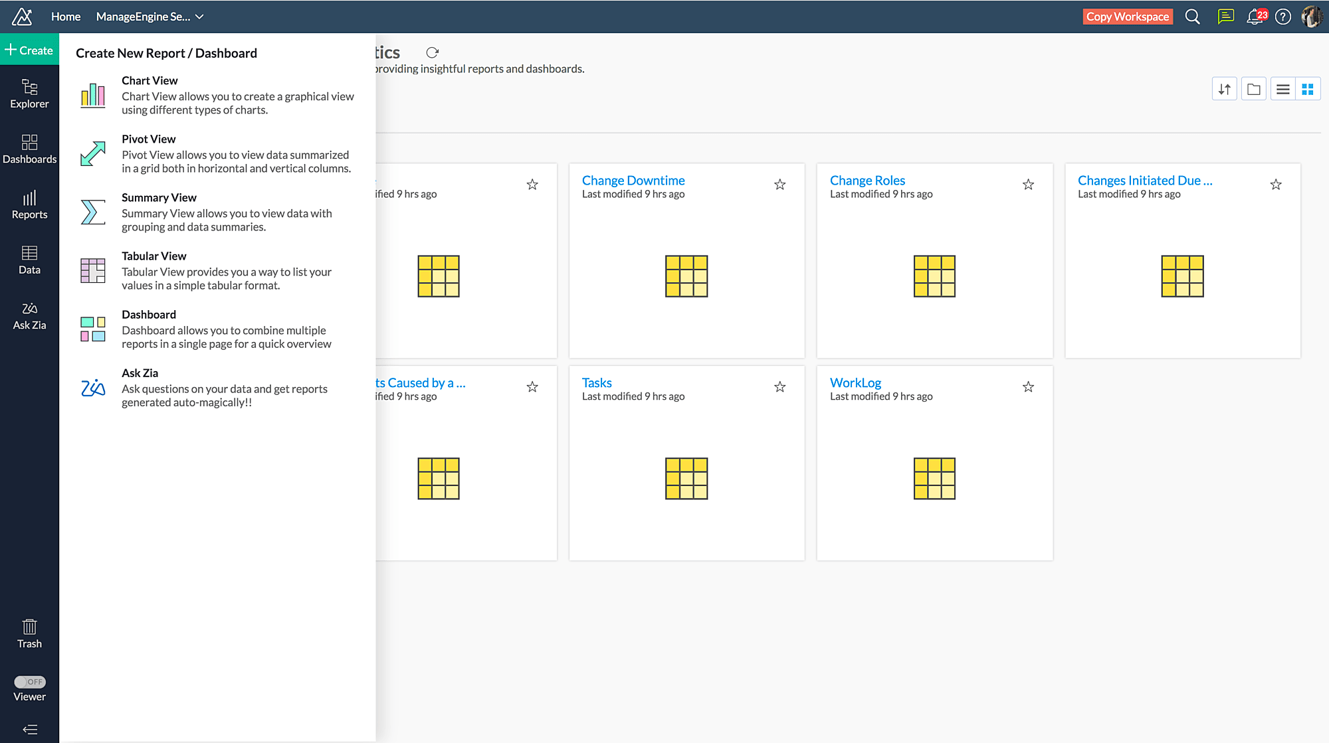Screen dimensions: 1329x743
Task: Select Pivot View in the create panel
Action: click(x=149, y=139)
